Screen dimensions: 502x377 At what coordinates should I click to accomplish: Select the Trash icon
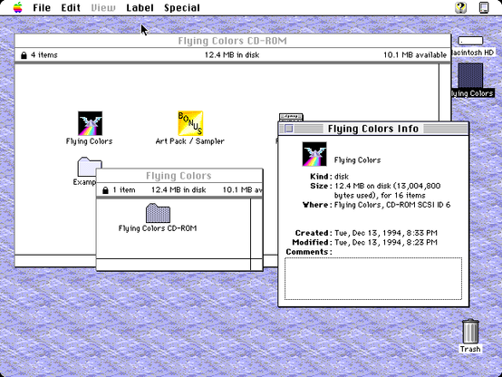[x=470, y=331]
